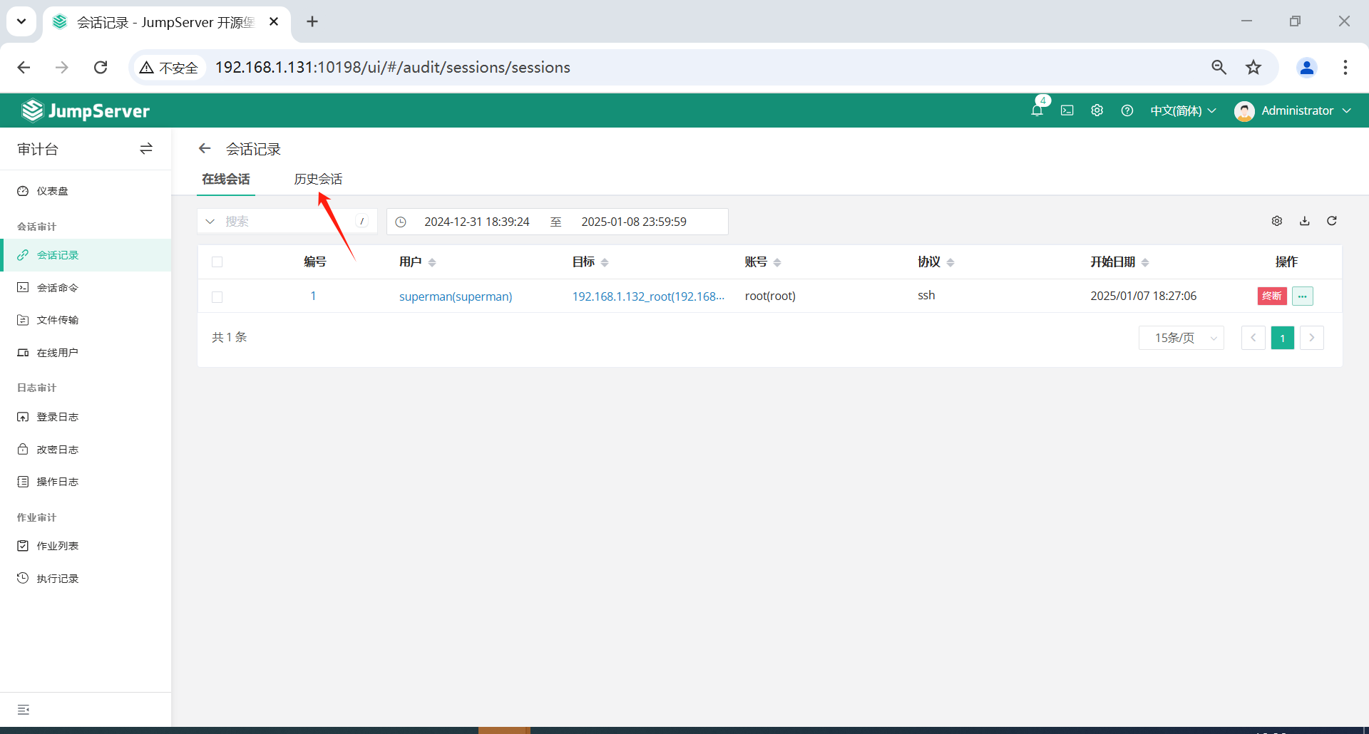Toggle the 审计台 view switch icon
This screenshot has height=734, width=1369.
click(x=146, y=148)
